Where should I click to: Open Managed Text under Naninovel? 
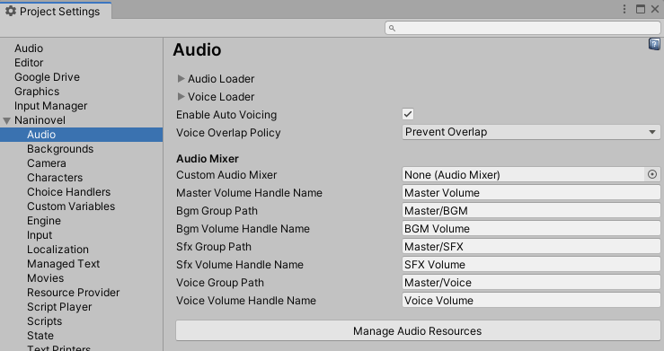[64, 264]
